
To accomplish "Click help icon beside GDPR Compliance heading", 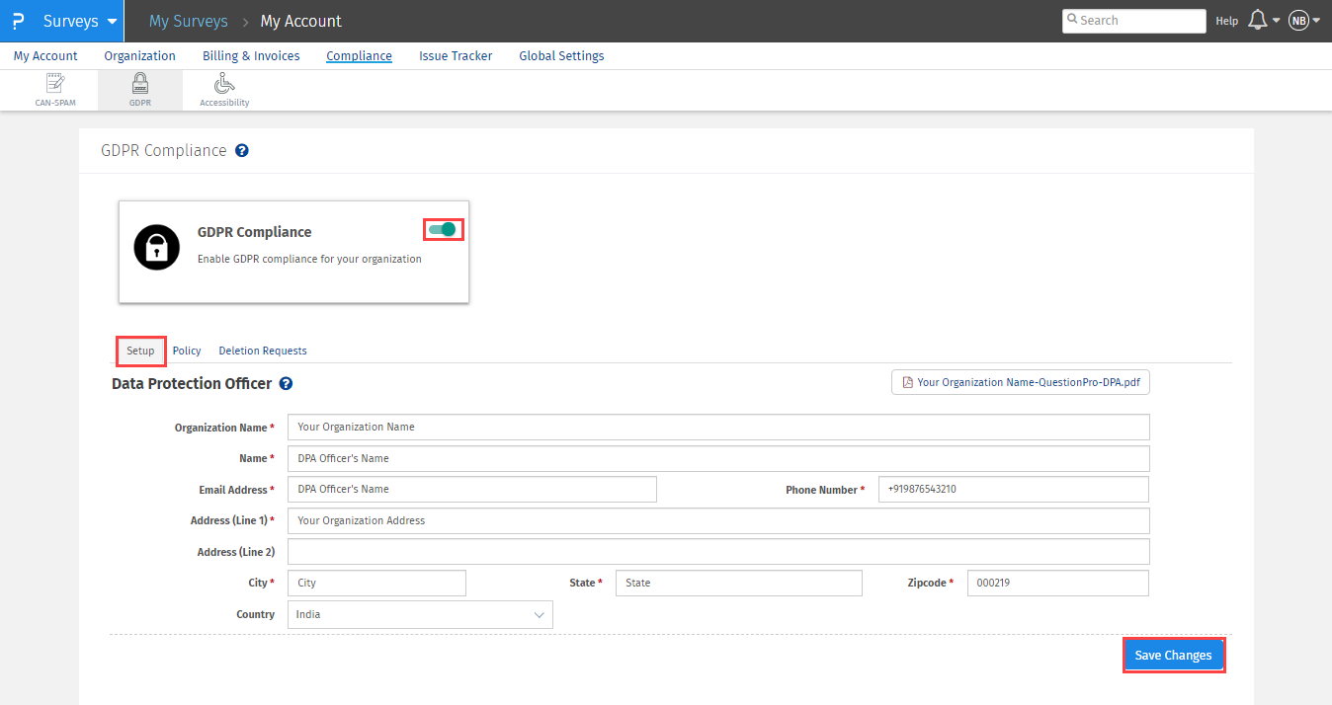I will pyautogui.click(x=242, y=151).
